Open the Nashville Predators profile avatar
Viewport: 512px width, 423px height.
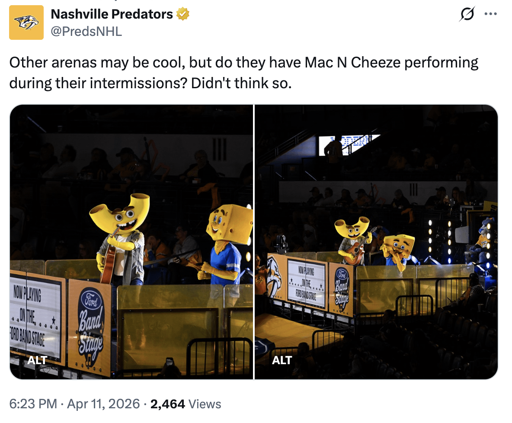(26, 22)
